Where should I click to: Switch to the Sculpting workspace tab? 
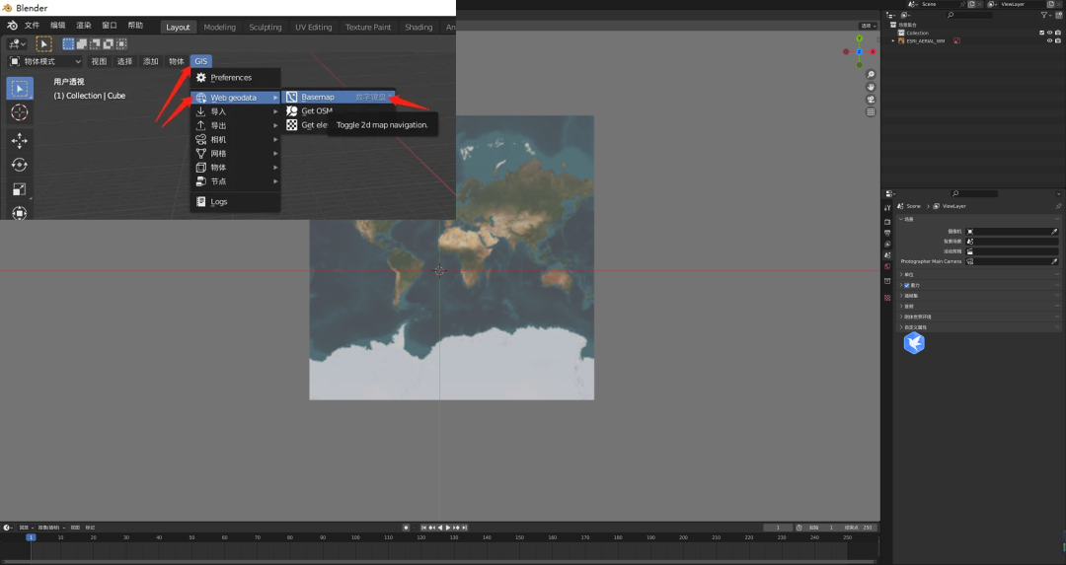(266, 28)
